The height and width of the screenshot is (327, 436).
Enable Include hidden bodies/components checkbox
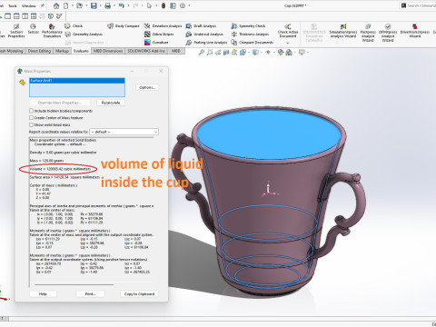click(31, 111)
